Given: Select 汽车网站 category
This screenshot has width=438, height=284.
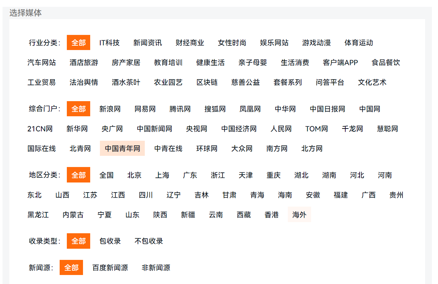Looking at the screenshot, I should click(x=42, y=62).
